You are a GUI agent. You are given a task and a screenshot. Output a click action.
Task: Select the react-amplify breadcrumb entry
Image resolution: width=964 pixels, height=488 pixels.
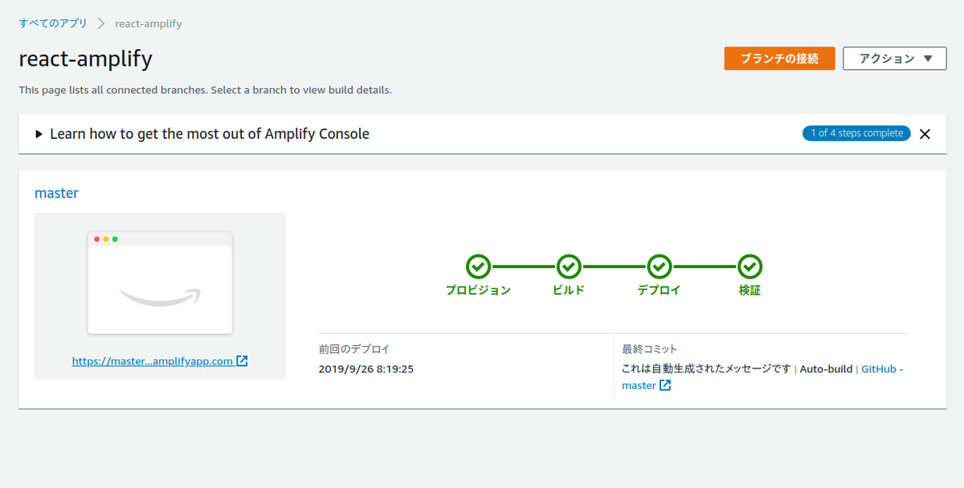(x=148, y=23)
